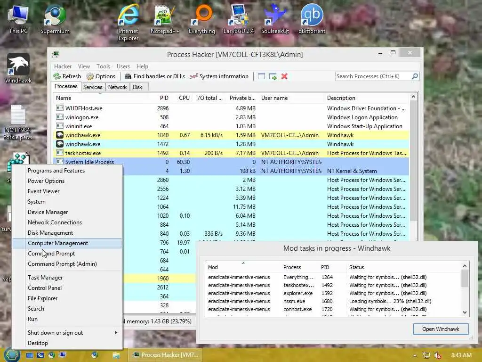Sort by the Description column header
The width and height of the screenshot is (482, 362).
366,98
